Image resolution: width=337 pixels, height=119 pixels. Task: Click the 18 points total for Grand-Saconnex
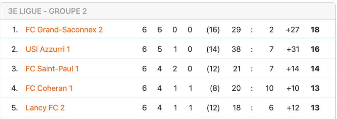coord(315,30)
